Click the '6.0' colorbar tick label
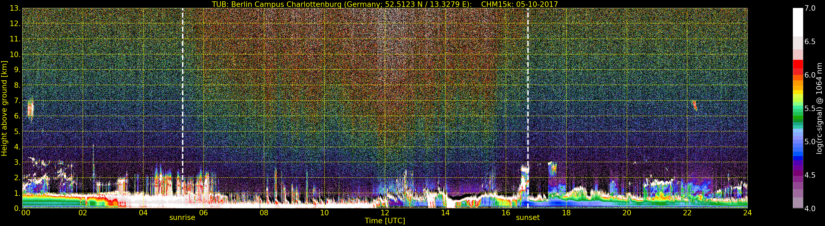This screenshot has width=825, height=226. (810, 75)
